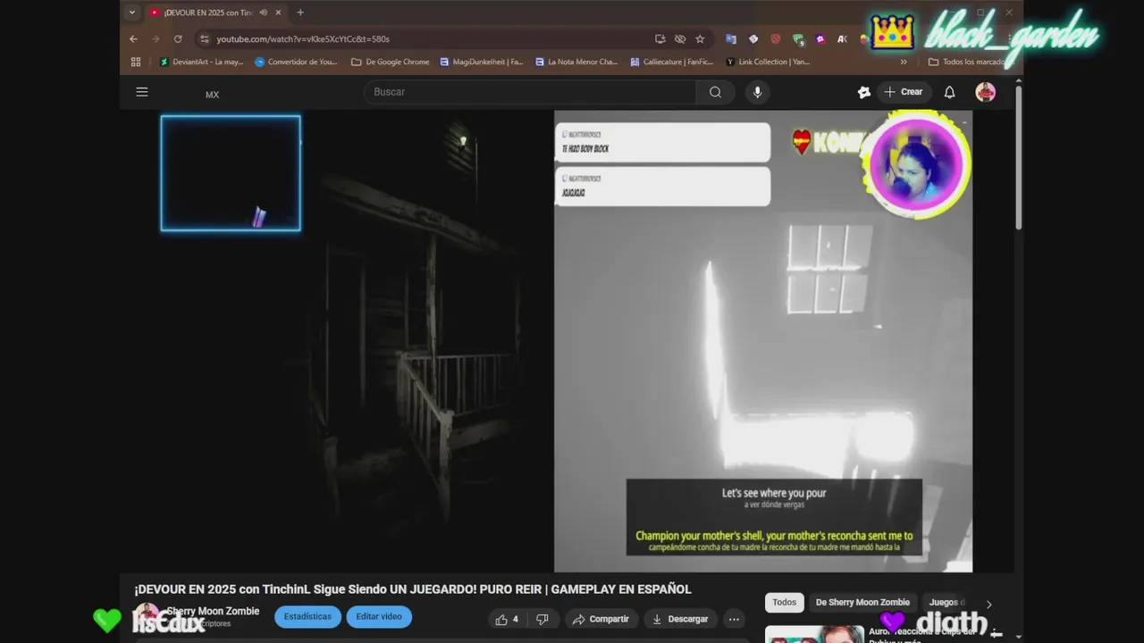Open De Google Chrome bookmark folder

click(x=391, y=62)
